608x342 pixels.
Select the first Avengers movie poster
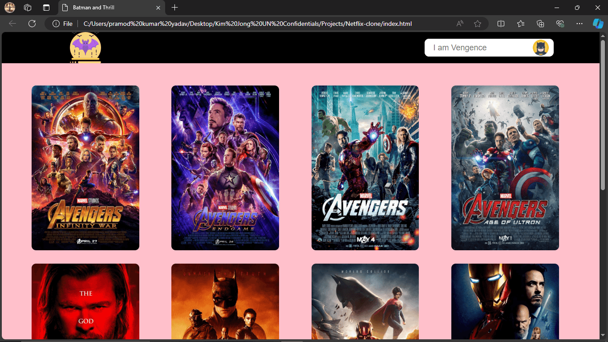tap(365, 168)
